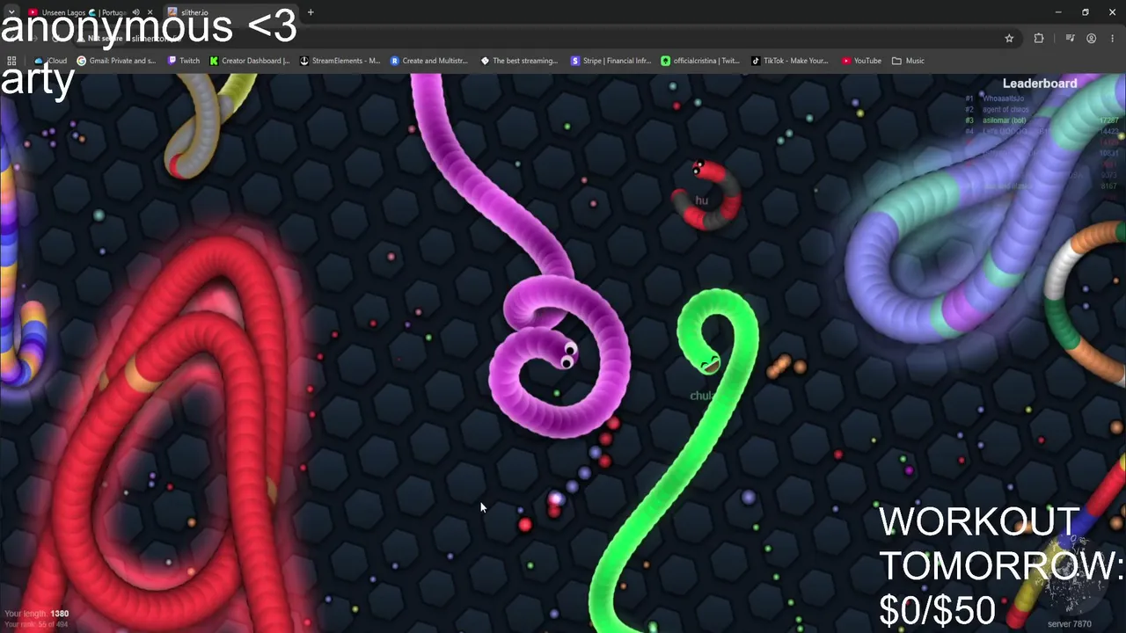
Task: Open the Create and Multistream bookmark
Action: coord(429,61)
